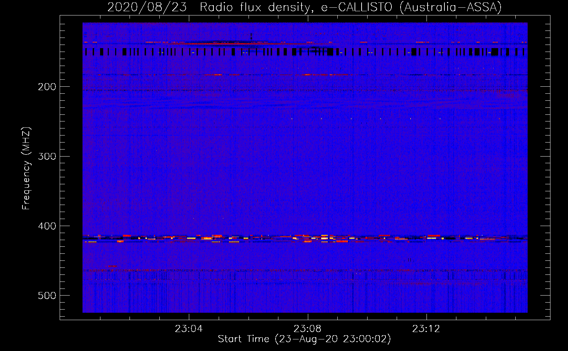Click the "Start Time (23-Aug-20 23:00:02)" label
The image size is (568, 351).
point(304,339)
